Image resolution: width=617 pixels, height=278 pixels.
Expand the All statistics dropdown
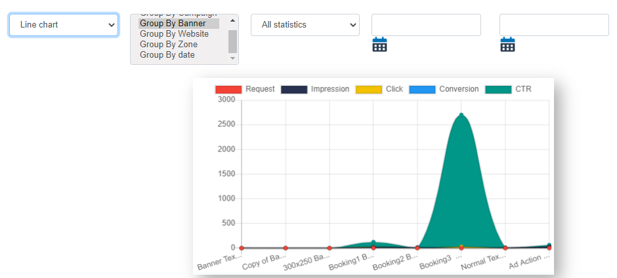[305, 25]
